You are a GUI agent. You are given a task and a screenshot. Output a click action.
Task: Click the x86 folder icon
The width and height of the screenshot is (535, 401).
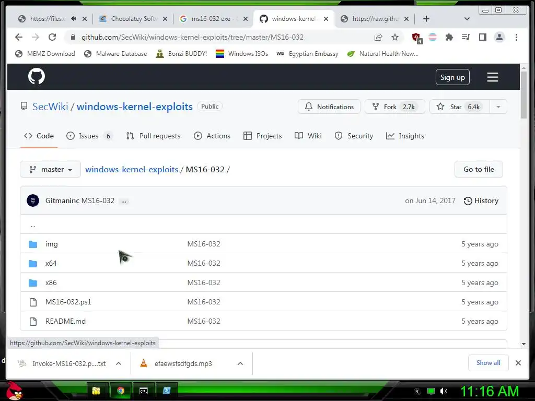(33, 282)
